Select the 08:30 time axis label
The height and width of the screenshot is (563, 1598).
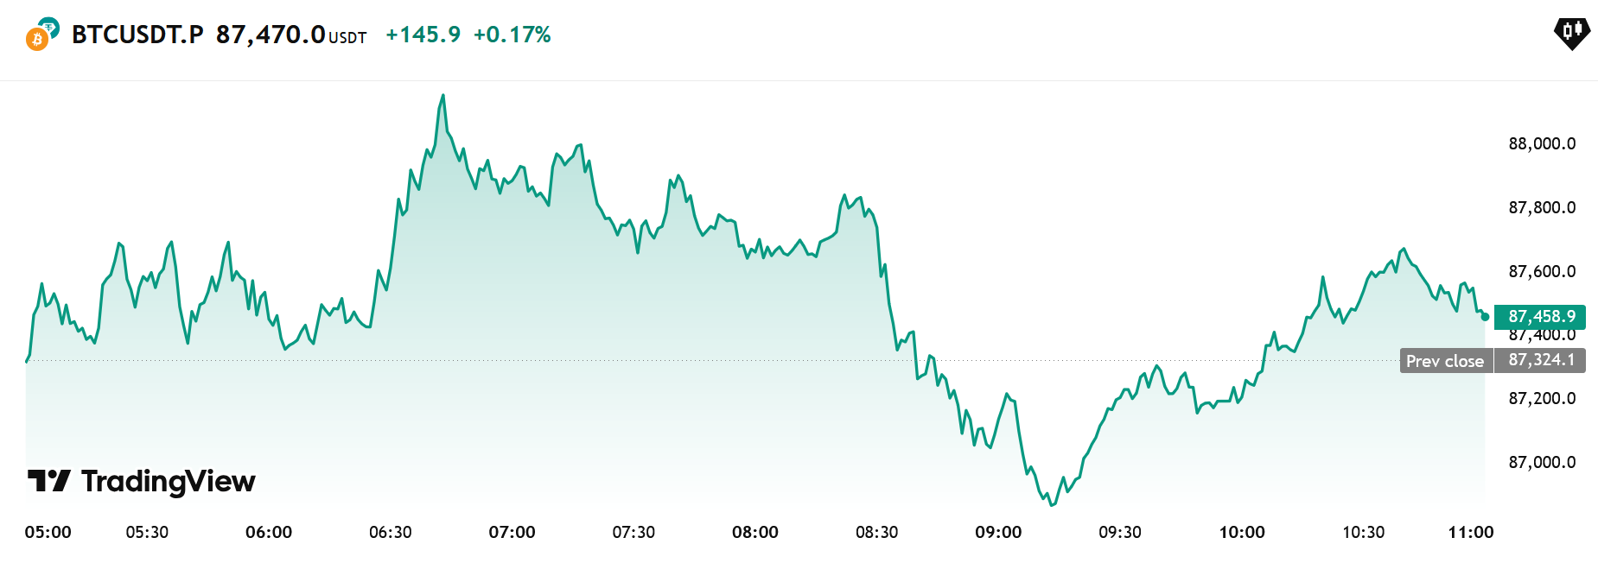pyautogui.click(x=876, y=532)
